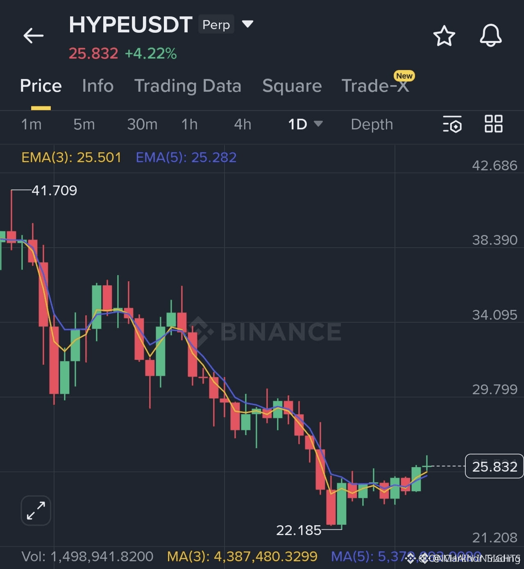Tap the 38.390 price axis label
Viewport: 524px width, 569px height.
[495, 240]
